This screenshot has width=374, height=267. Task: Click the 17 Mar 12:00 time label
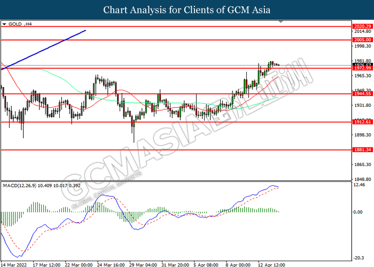pyautogui.click(x=46, y=265)
